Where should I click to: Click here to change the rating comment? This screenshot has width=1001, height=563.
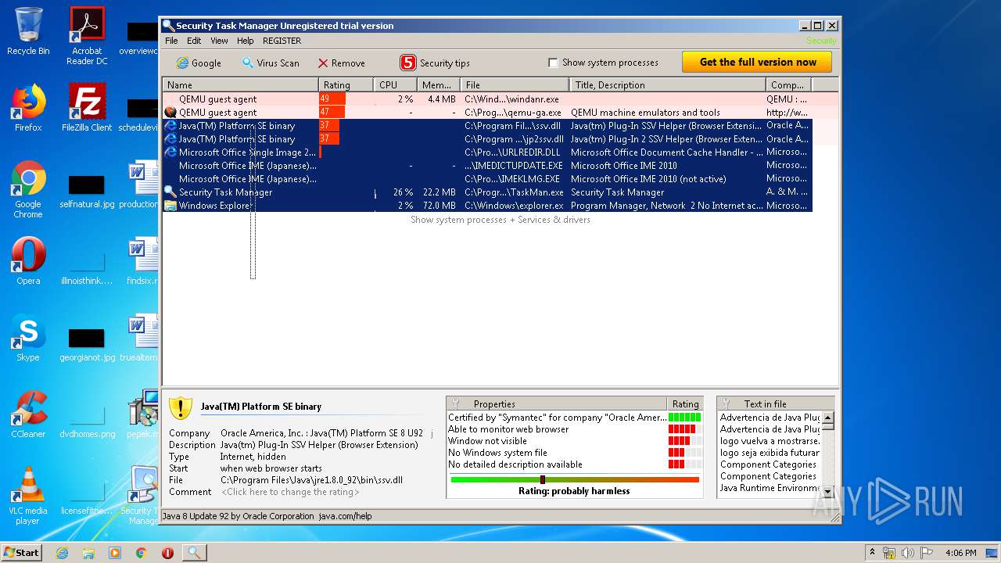pyautogui.click(x=290, y=492)
